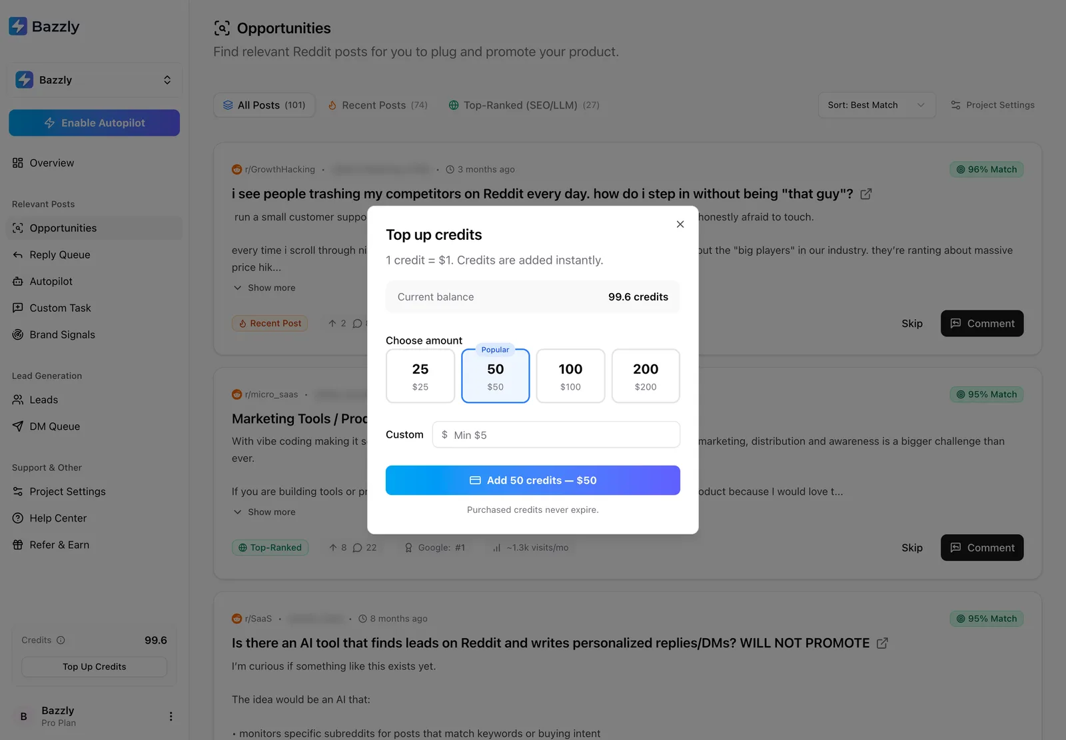Skip the micro_saas Marketing Tools post
Viewport: 1066px width, 740px height.
point(912,548)
